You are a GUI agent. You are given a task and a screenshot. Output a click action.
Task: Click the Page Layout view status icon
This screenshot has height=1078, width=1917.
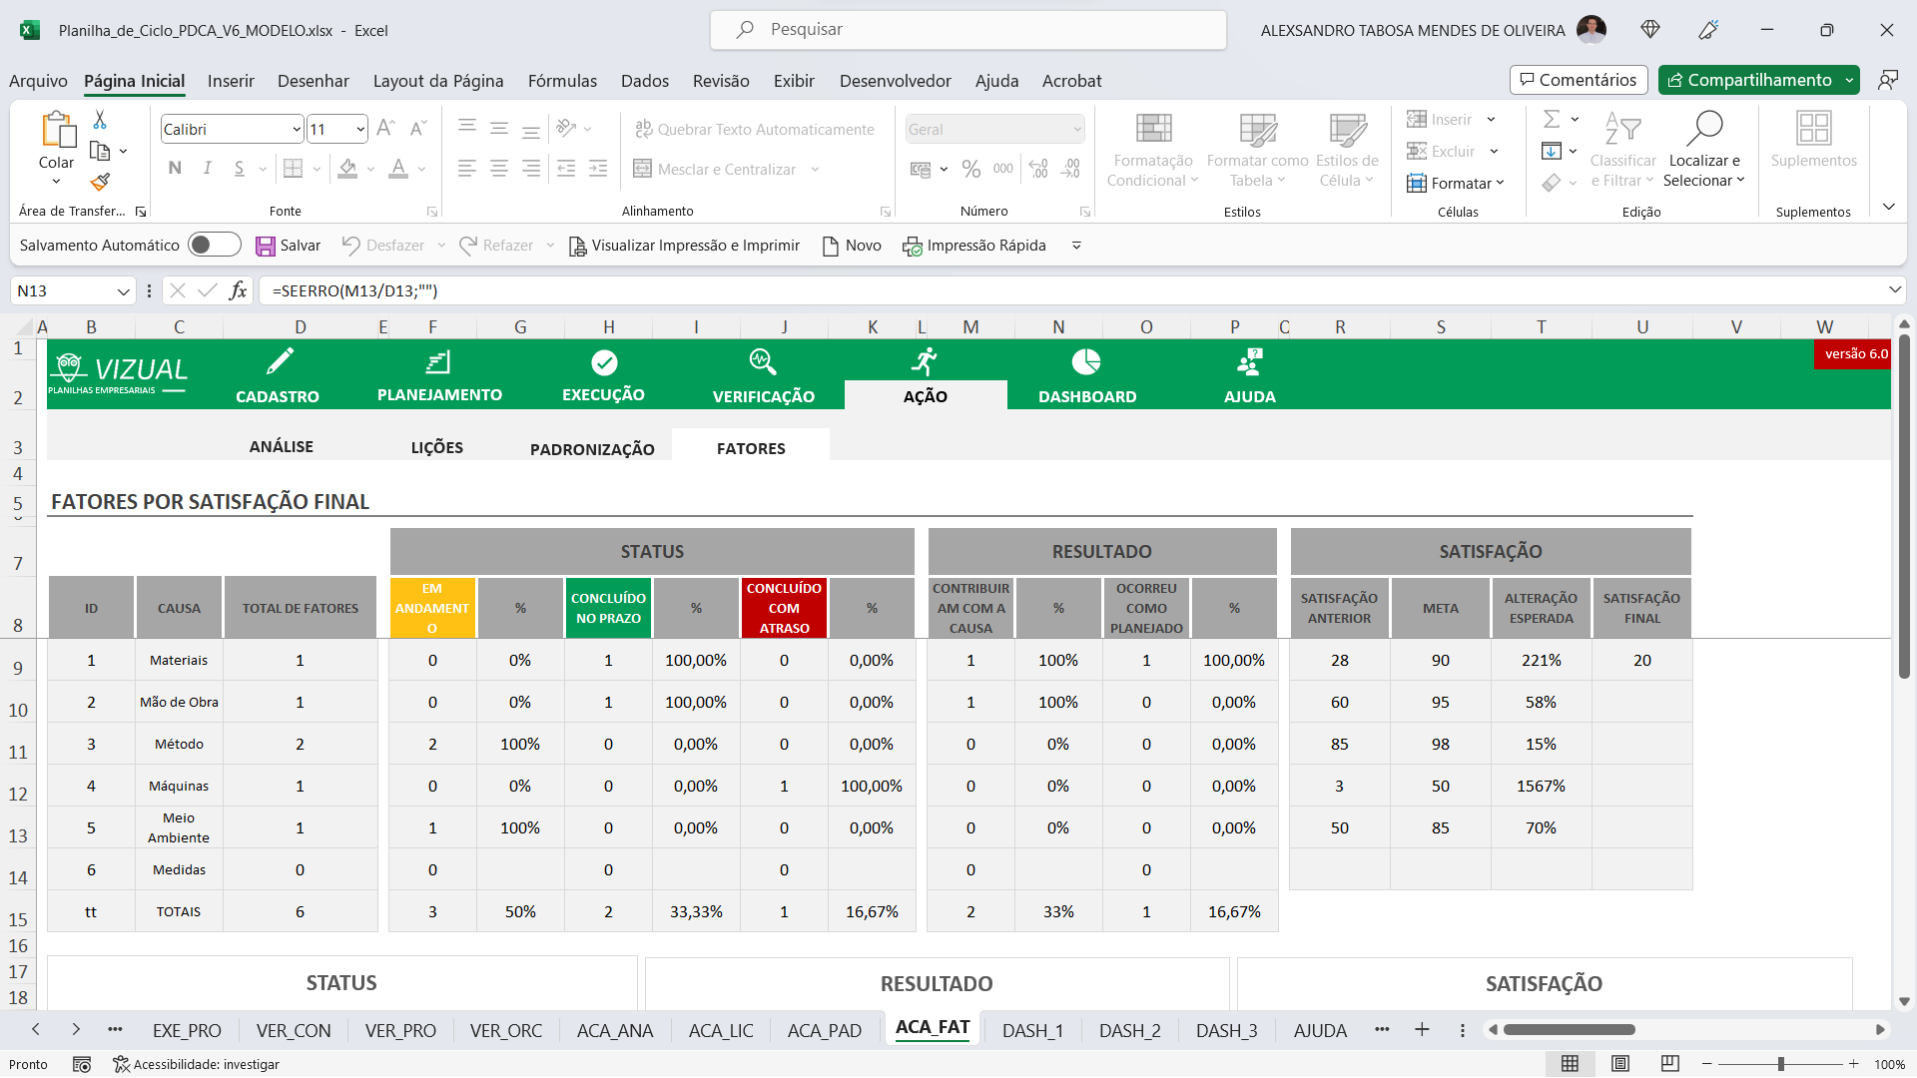(1620, 1064)
